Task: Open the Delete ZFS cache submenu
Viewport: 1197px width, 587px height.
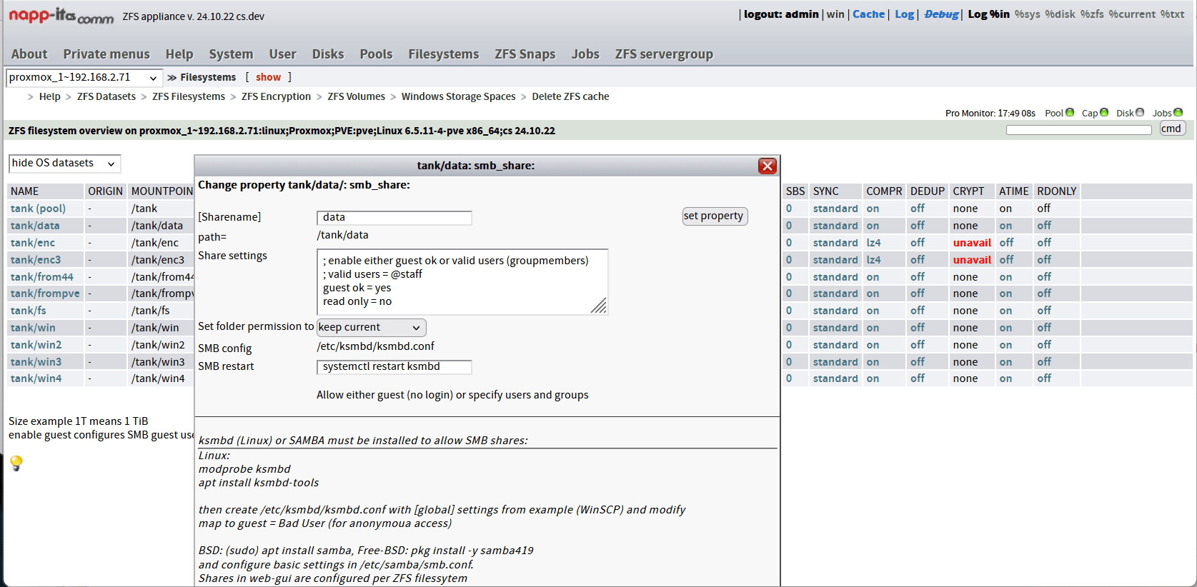Action: point(570,96)
